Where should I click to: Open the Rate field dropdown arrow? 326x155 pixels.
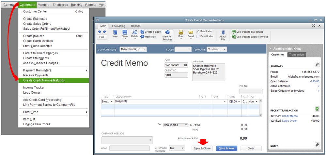pyautogui.click(x=239, y=101)
